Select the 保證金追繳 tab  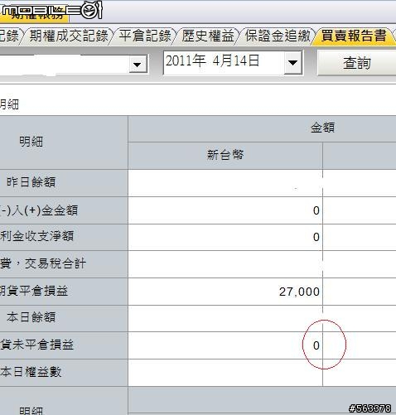pyautogui.click(x=278, y=36)
